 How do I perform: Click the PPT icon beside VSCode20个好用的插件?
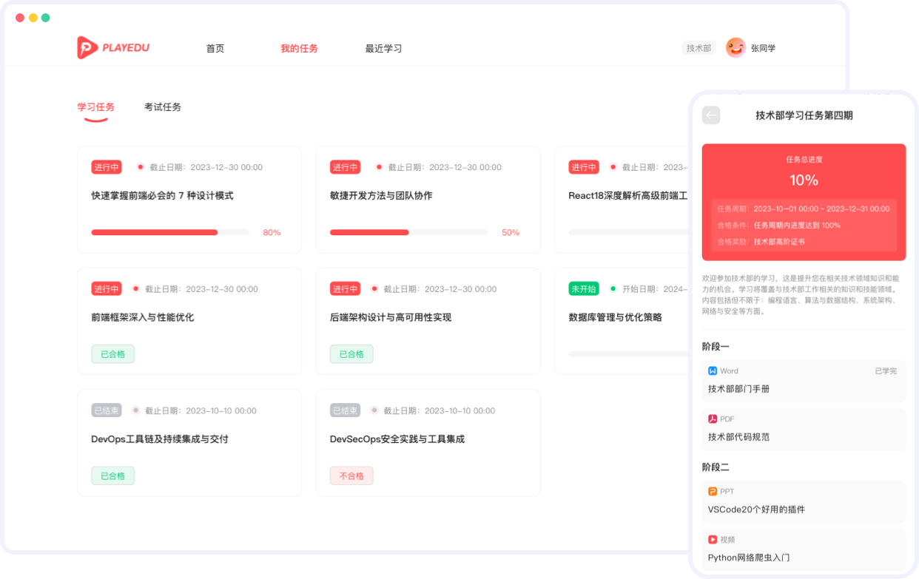tap(714, 491)
